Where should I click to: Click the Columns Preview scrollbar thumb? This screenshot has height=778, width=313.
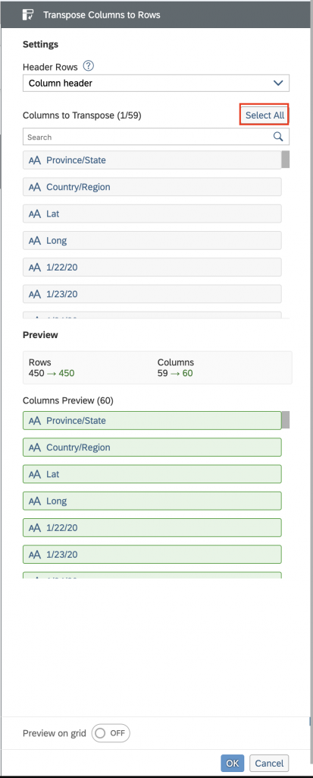[x=286, y=419]
